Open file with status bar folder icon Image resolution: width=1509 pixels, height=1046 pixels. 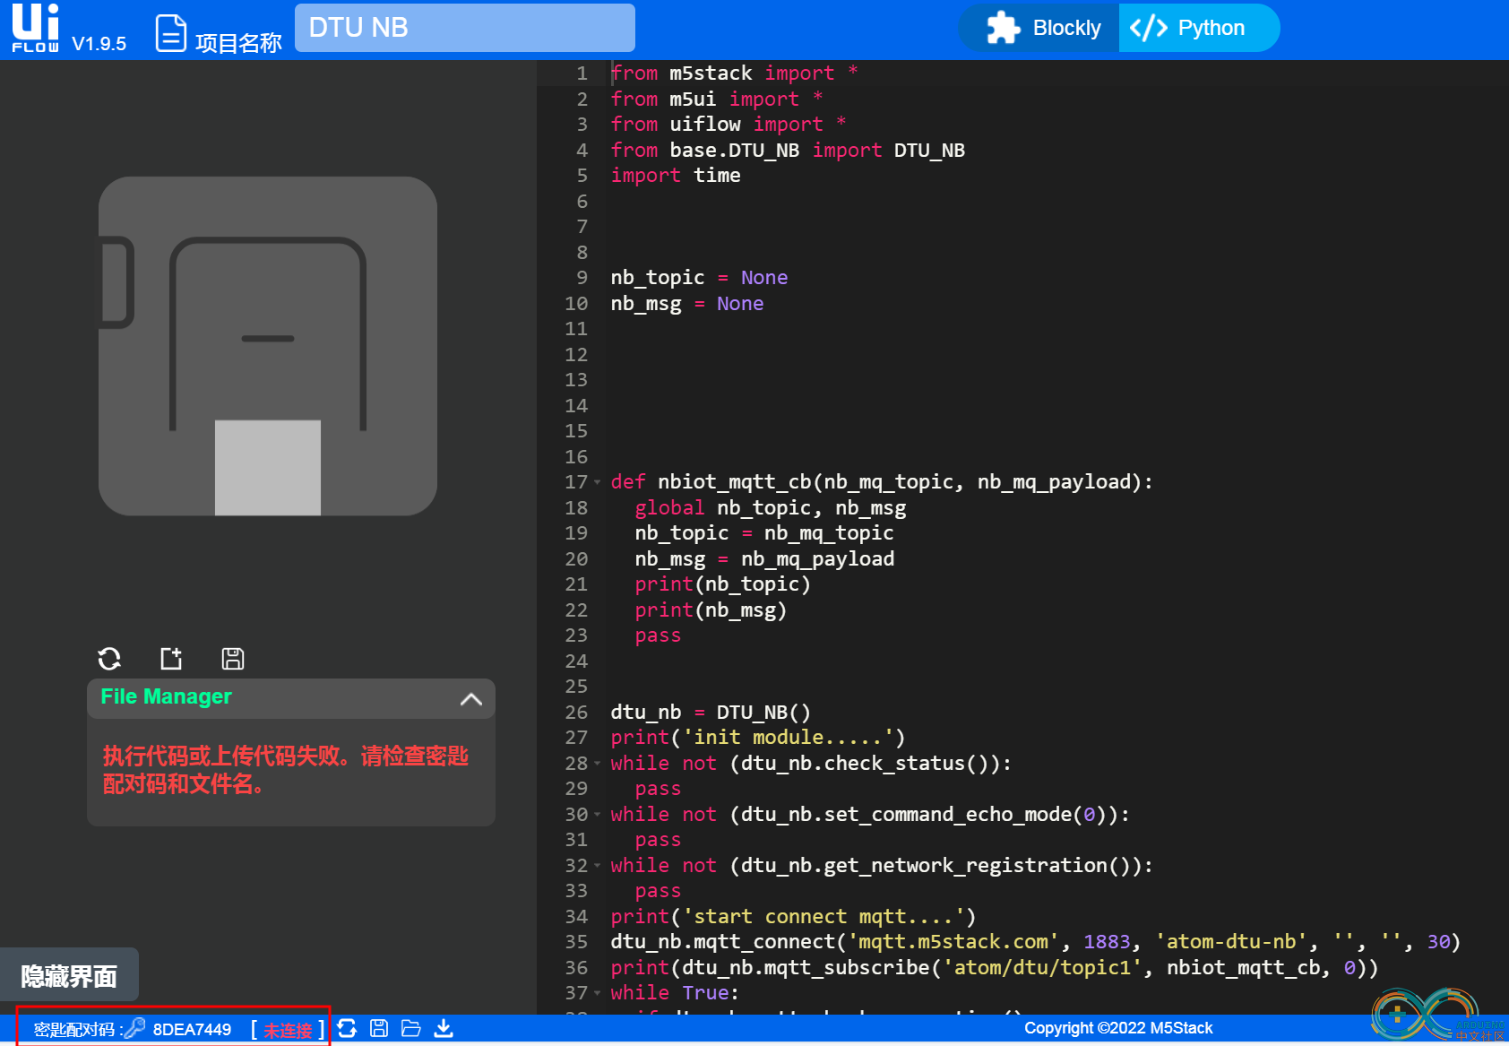(411, 1028)
